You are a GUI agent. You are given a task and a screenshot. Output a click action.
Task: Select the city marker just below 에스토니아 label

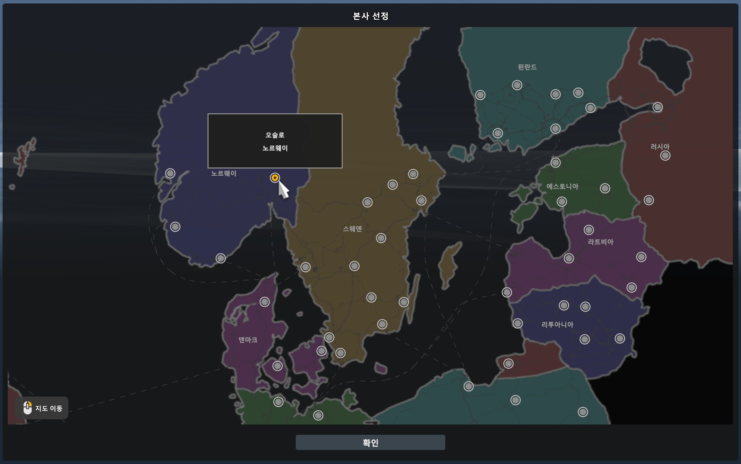point(562,201)
